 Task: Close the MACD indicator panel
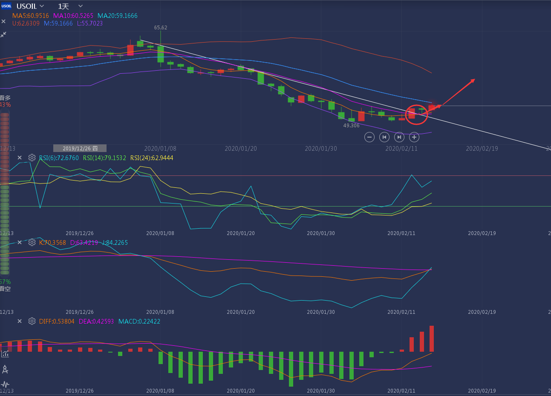click(x=20, y=321)
